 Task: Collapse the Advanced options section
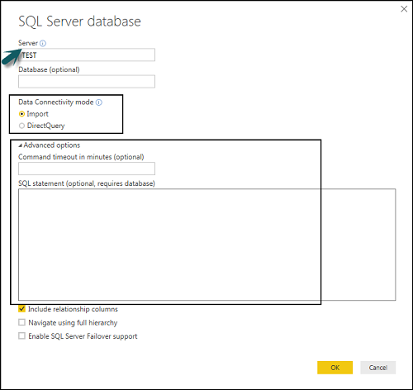(21, 145)
